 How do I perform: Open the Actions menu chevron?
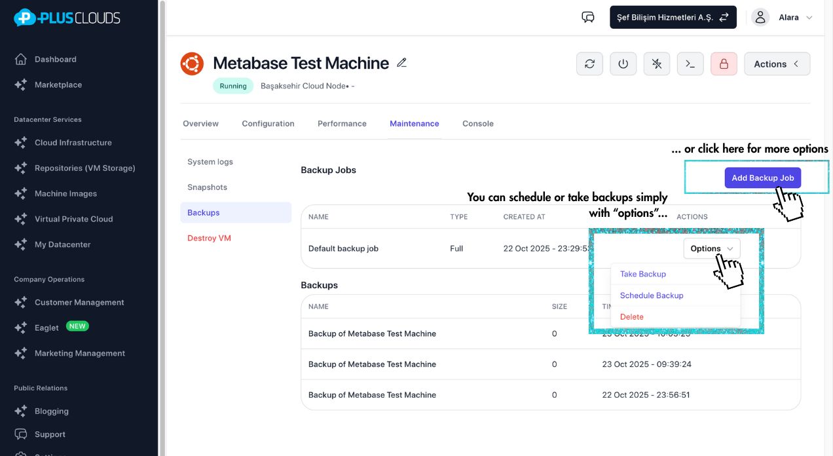pos(796,64)
